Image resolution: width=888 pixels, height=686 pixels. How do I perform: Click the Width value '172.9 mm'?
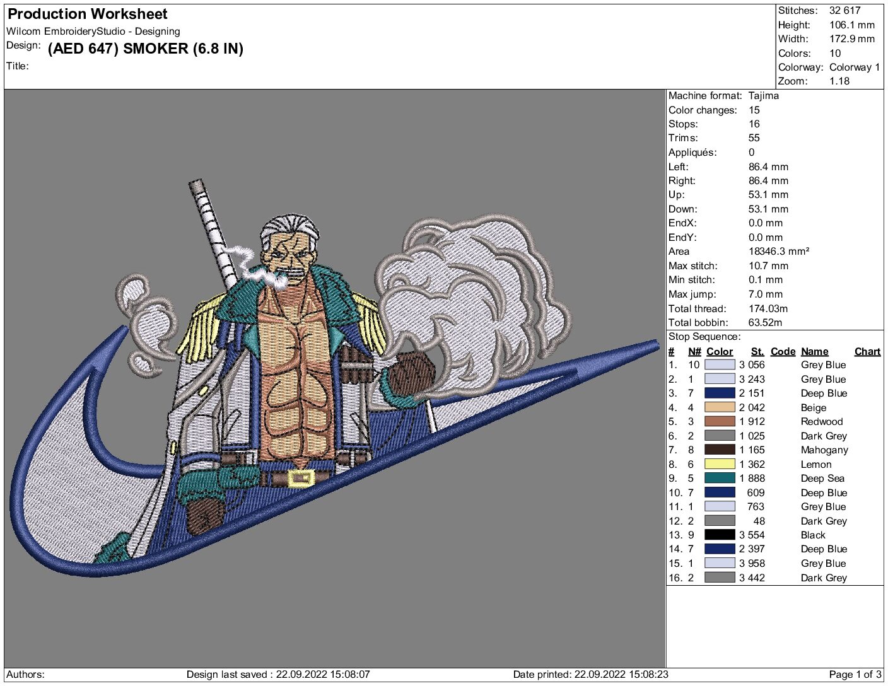[x=852, y=38]
